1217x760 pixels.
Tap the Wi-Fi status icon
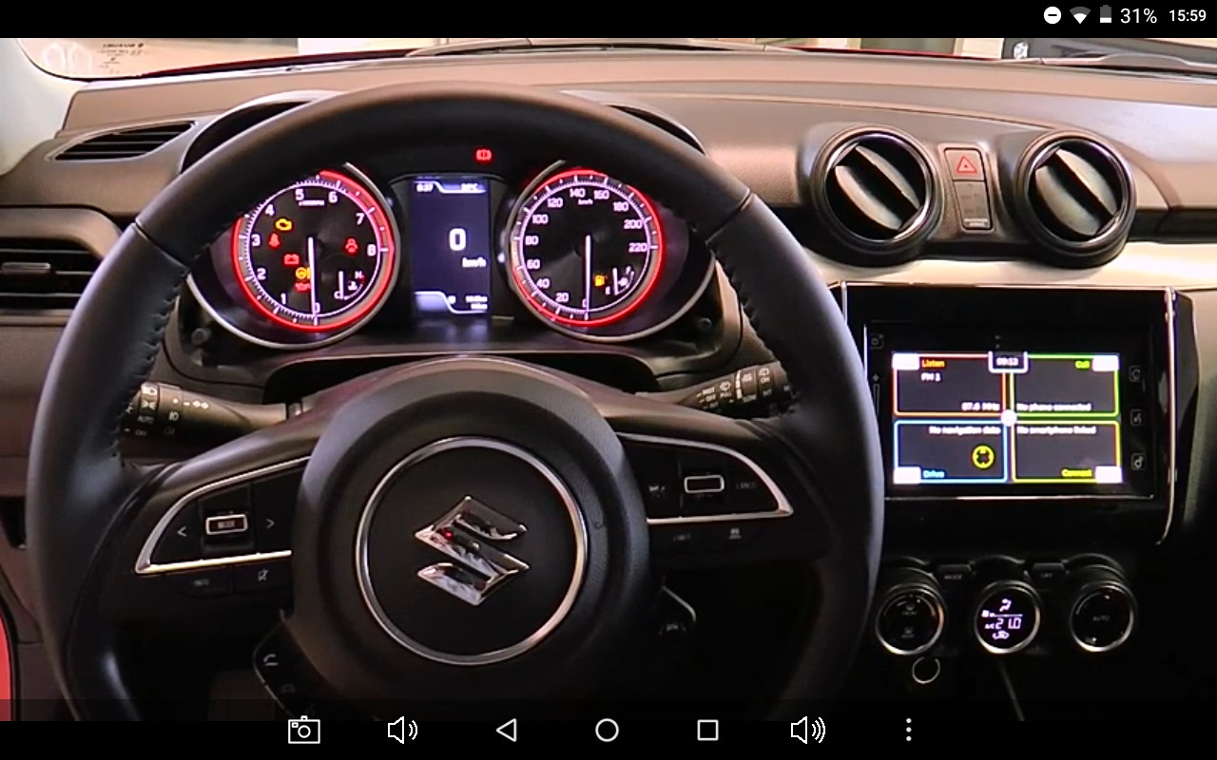point(1079,15)
